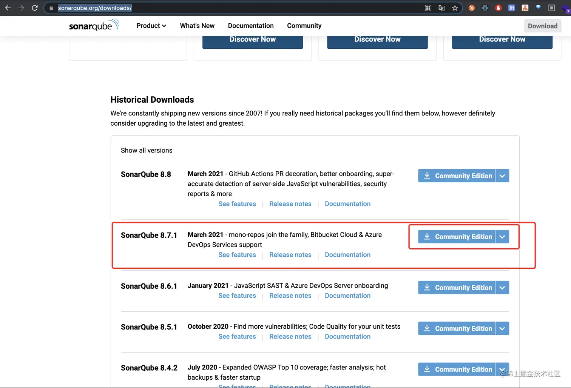Viewport: 571px width, 388px height.
Task: Open QR code grid icon in address bar
Action: 428,8
